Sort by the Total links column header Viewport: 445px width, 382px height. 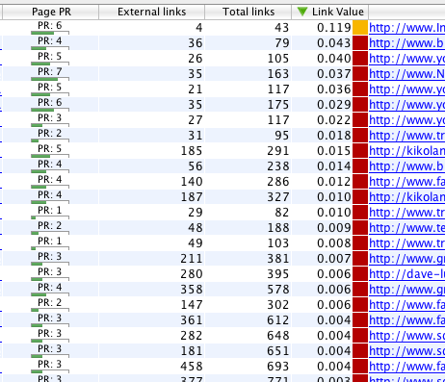[249, 12]
